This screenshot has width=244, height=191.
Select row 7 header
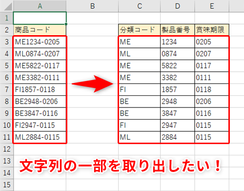pyautogui.click(x=7, y=89)
